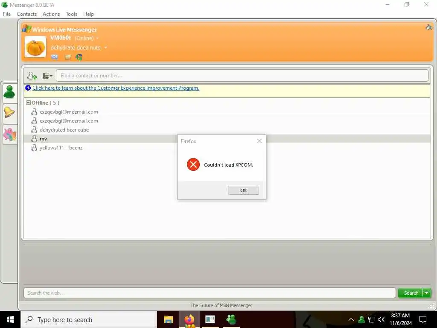Click the taskbar icon beside Firefox
The image size is (437, 328).
click(x=210, y=319)
